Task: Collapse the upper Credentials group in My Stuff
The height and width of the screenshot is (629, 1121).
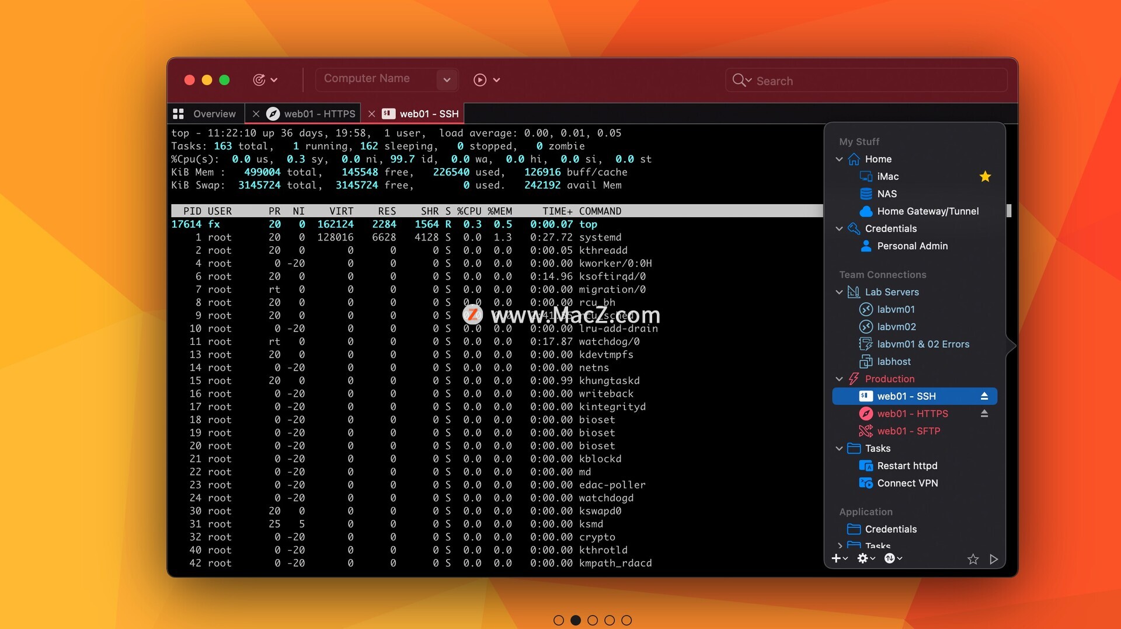Action: 839,229
